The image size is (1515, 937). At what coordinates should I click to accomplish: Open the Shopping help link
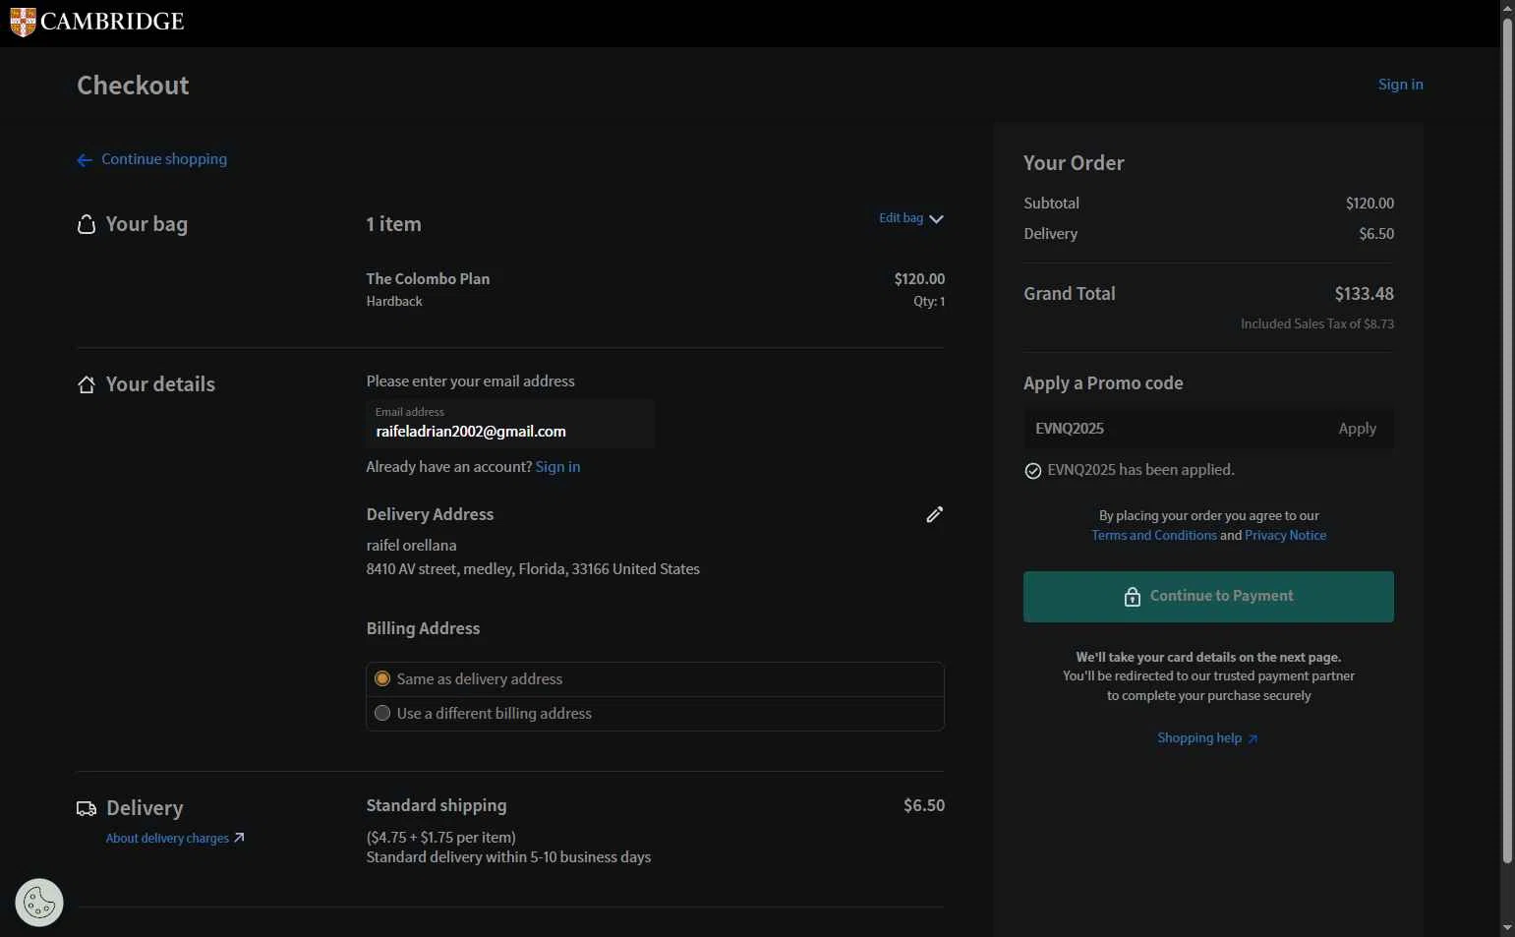[1199, 738]
